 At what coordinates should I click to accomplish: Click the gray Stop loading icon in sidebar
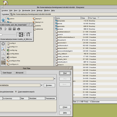point(3,44)
